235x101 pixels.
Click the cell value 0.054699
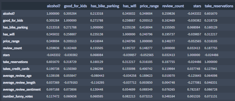129,89
